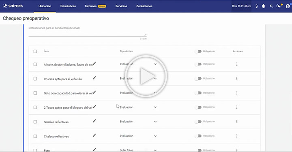This screenshot has width=292, height=152.
Task: Check the Chaleco reflectivas row checkbox
Action: (35, 136)
